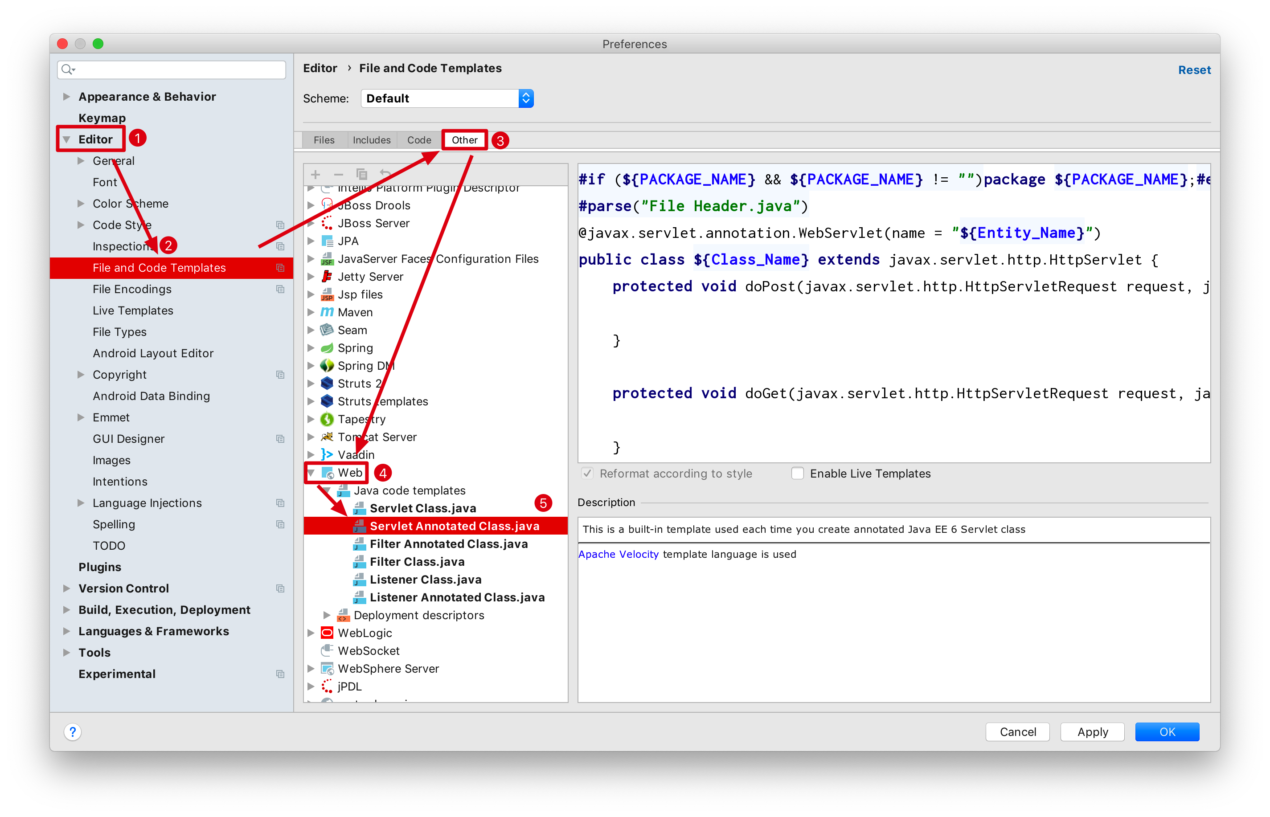
Task: Click the Add template plus icon
Action: point(315,175)
